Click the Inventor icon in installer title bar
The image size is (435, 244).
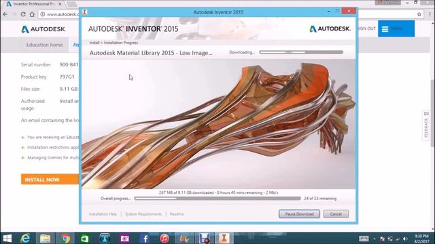84,12
